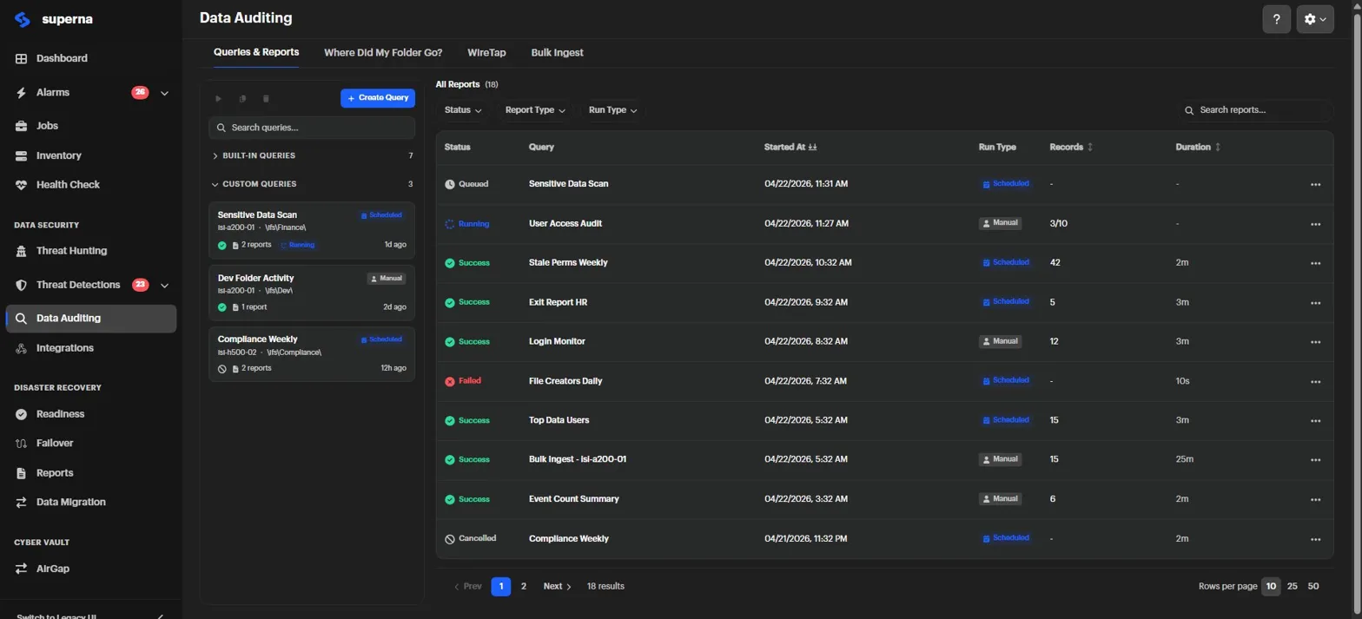Click the Search queries field

pyautogui.click(x=312, y=128)
